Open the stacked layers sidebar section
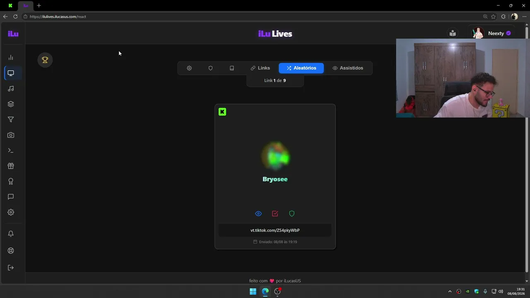The height and width of the screenshot is (298, 530). pos(11,104)
